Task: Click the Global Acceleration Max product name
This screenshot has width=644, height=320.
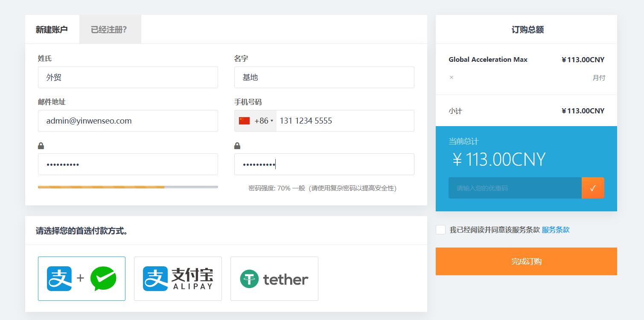Action: pos(488,60)
